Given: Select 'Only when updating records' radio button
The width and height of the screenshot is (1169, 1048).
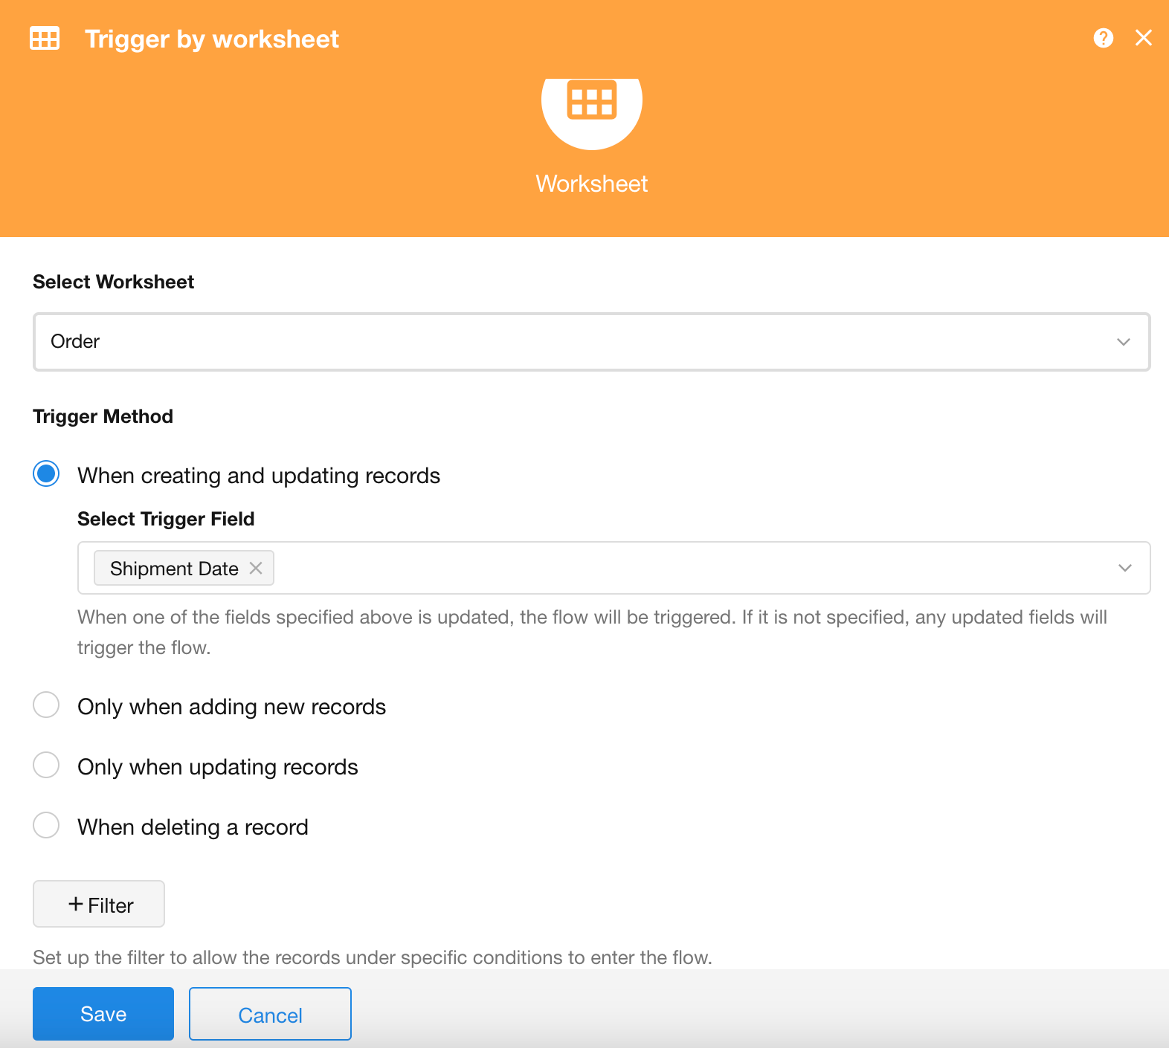Looking at the screenshot, I should pyautogui.click(x=46, y=766).
